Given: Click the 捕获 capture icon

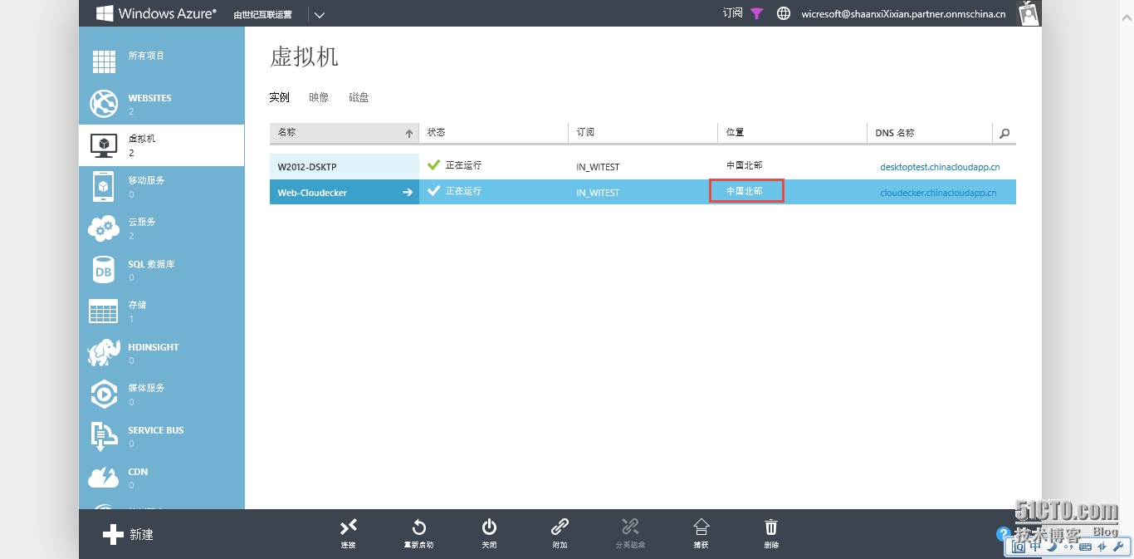Looking at the screenshot, I should point(701,527).
